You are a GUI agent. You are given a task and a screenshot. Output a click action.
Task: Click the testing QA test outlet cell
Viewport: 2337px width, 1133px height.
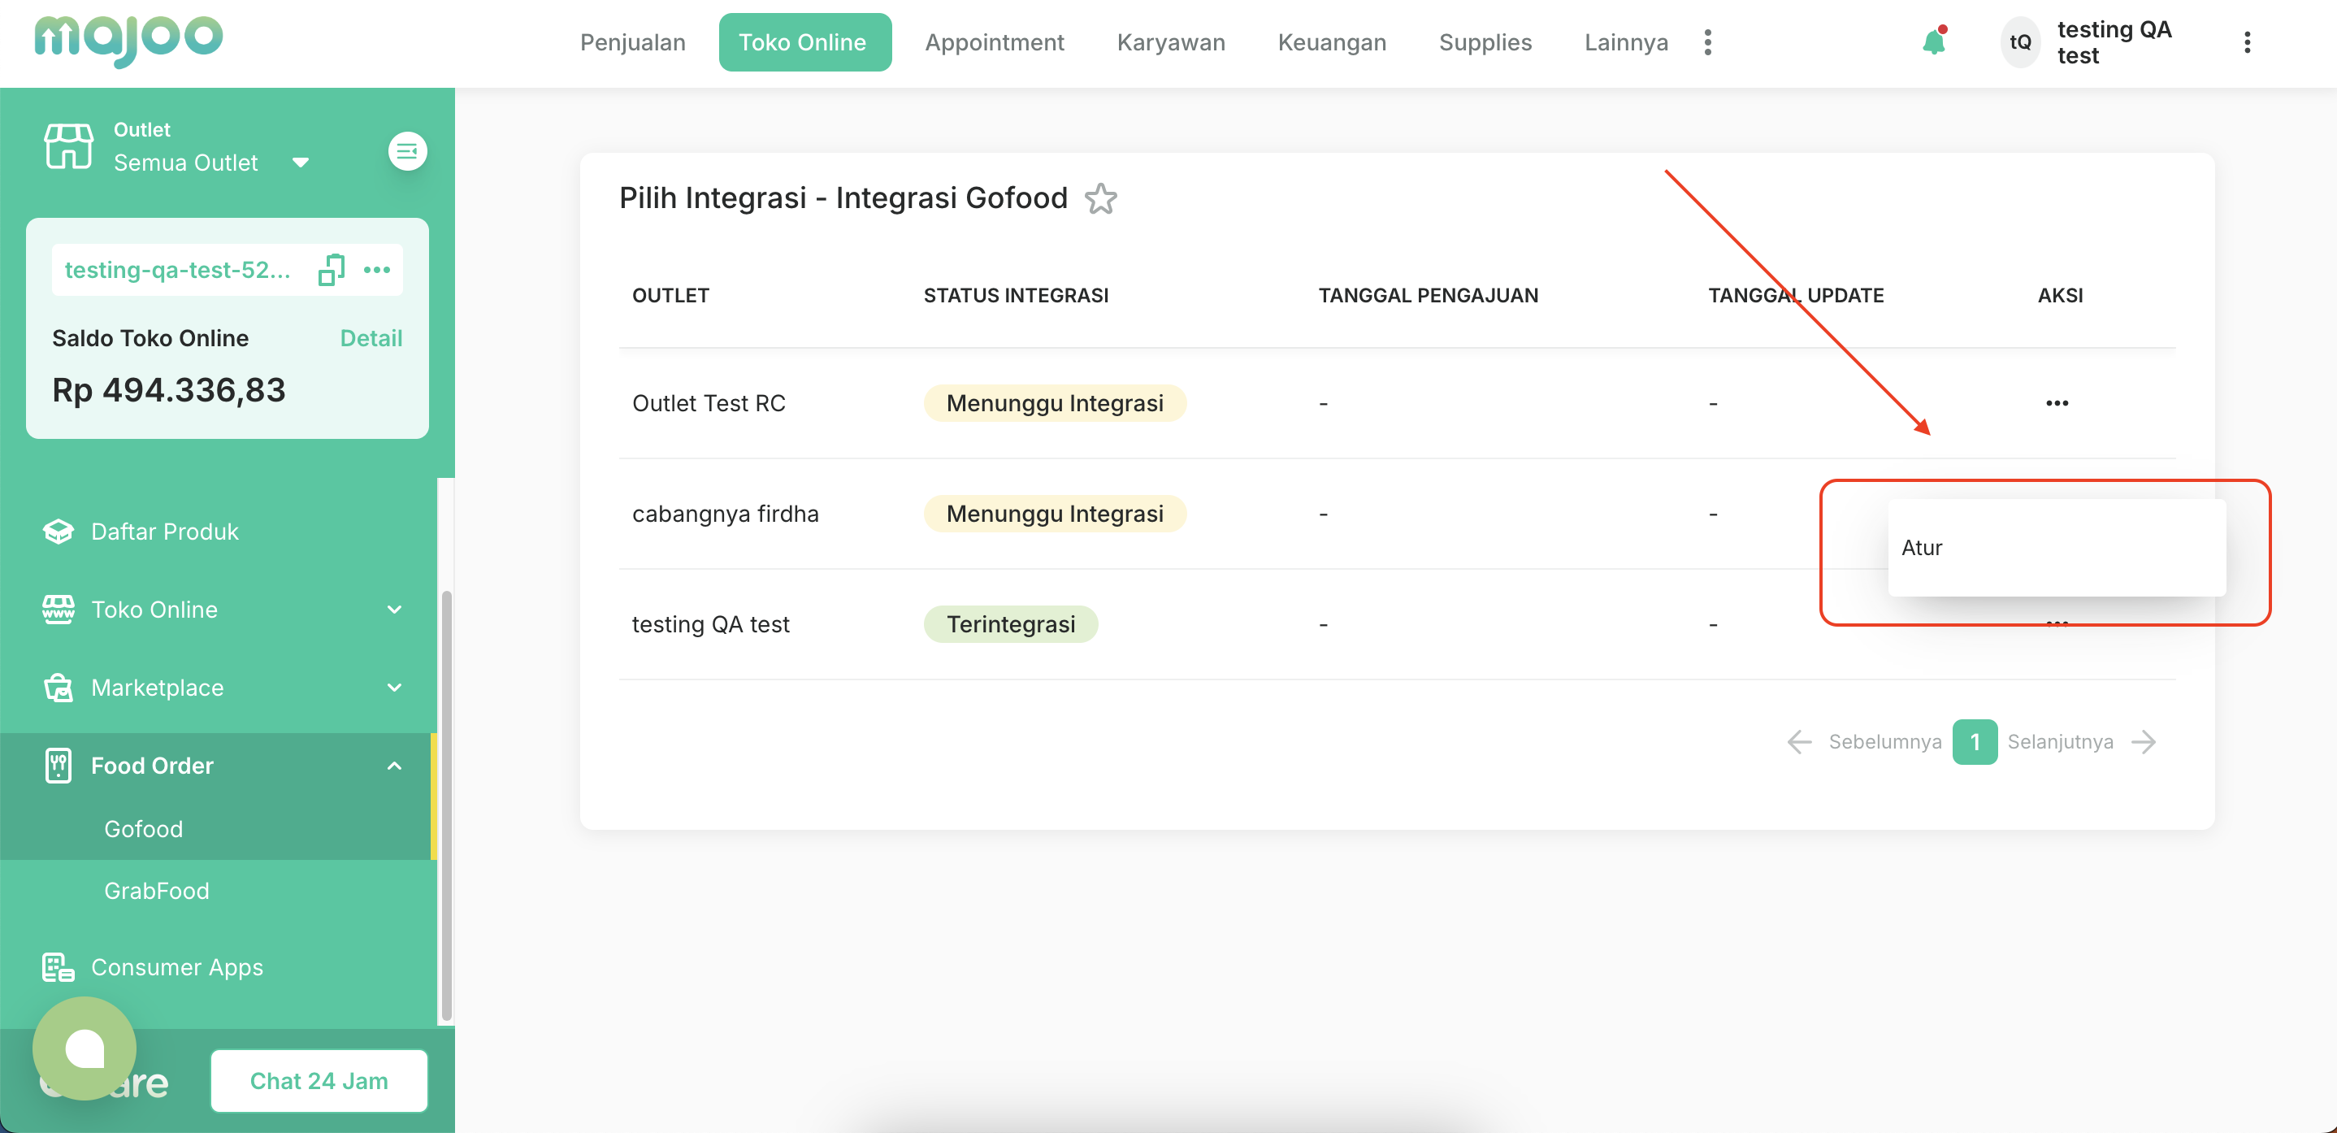click(x=710, y=624)
